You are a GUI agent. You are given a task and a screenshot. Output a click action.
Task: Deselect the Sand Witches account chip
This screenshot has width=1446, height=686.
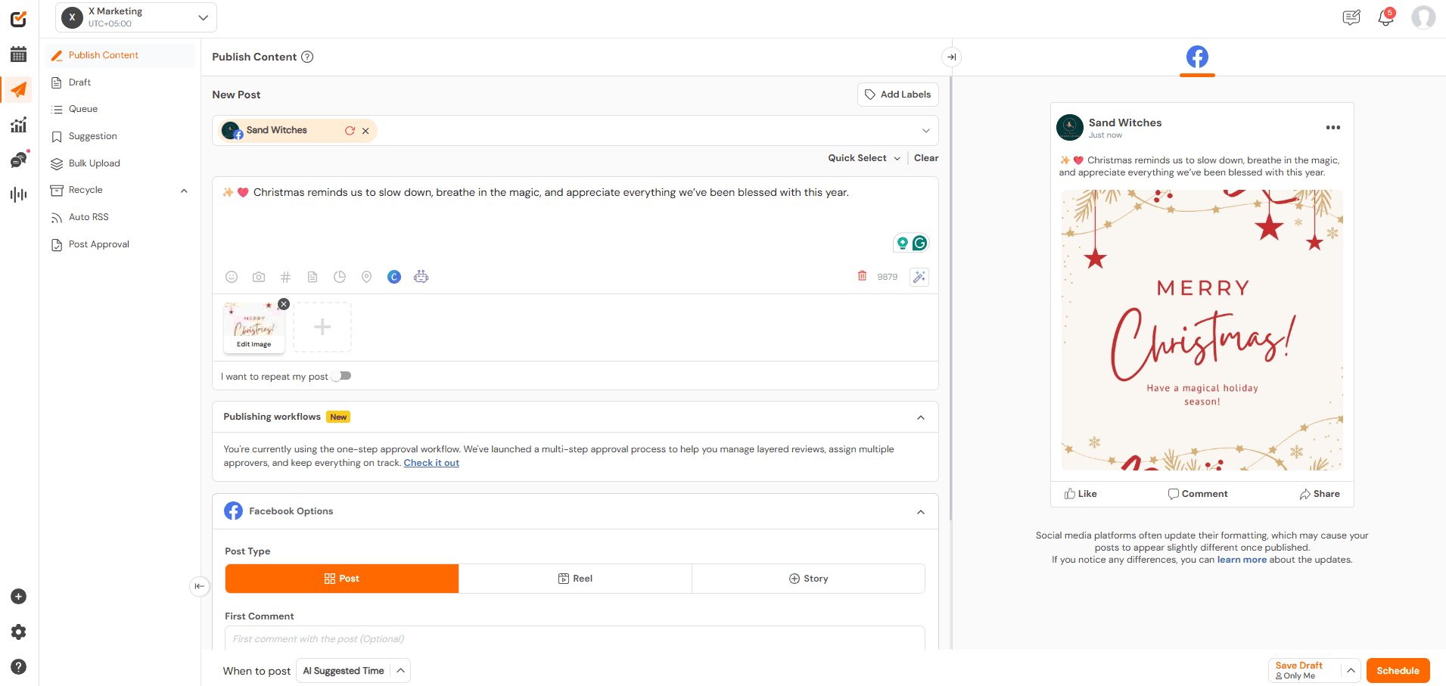[x=365, y=130]
